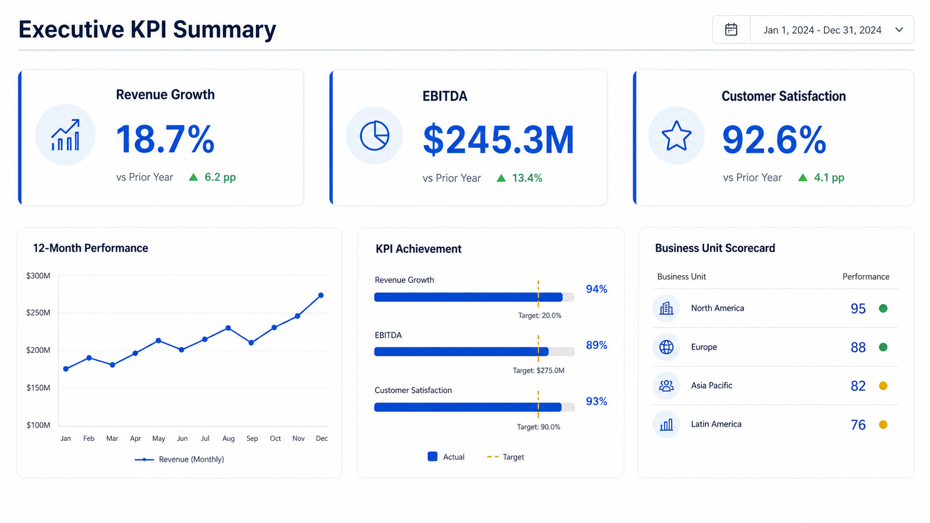Expand the date range dropdown chevron
Image resolution: width=930 pixels, height=523 pixels.
(899, 30)
